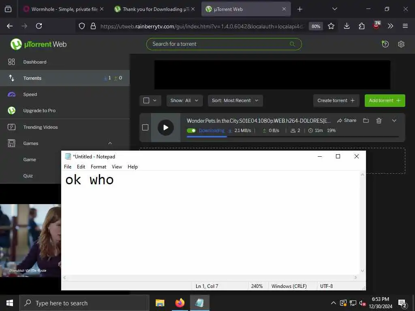Click Upgrade to Pro in sidebar

pos(65,111)
